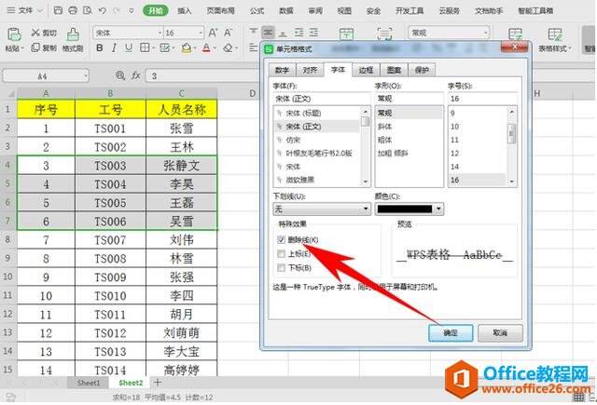Enable the 下标 subscript checkbox
The width and height of the screenshot is (597, 405).
tap(282, 266)
